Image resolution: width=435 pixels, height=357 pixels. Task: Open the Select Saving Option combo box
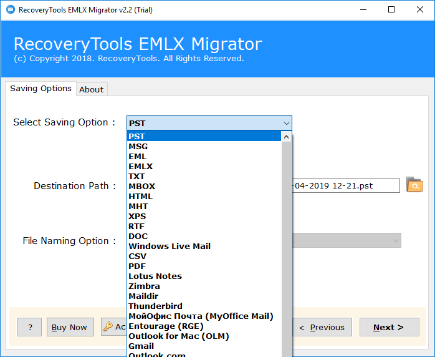209,123
